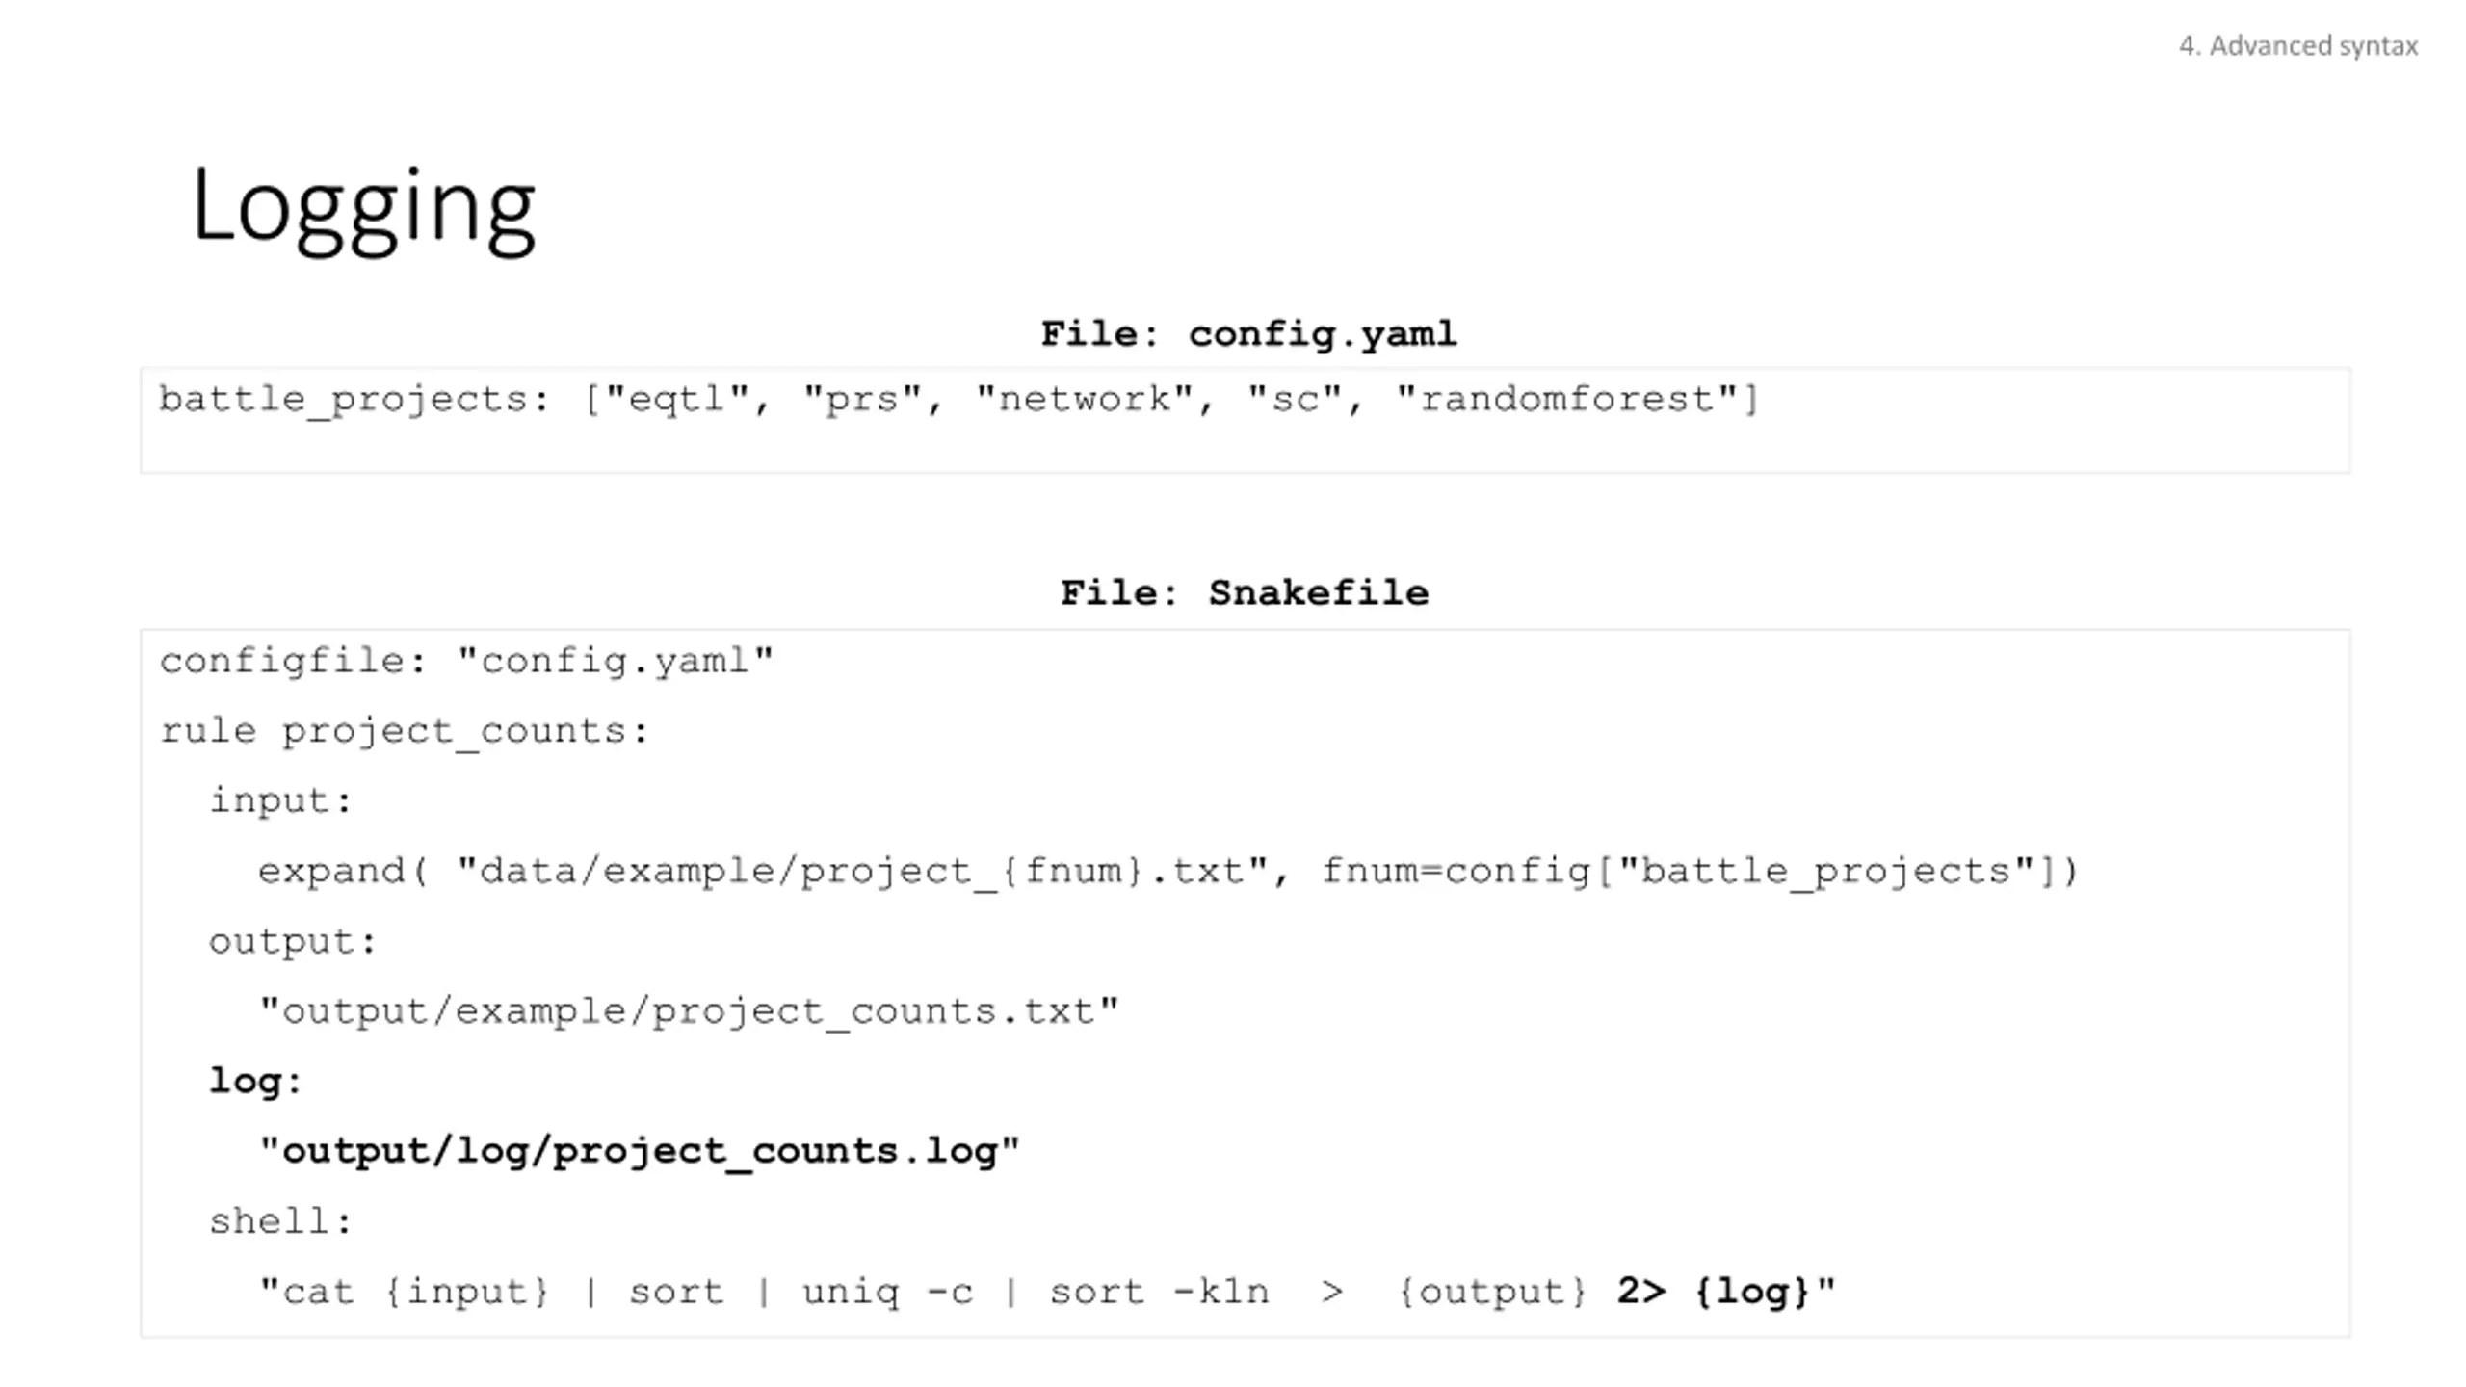Click the "output:" keyword in Snakefile

[x=293, y=942]
